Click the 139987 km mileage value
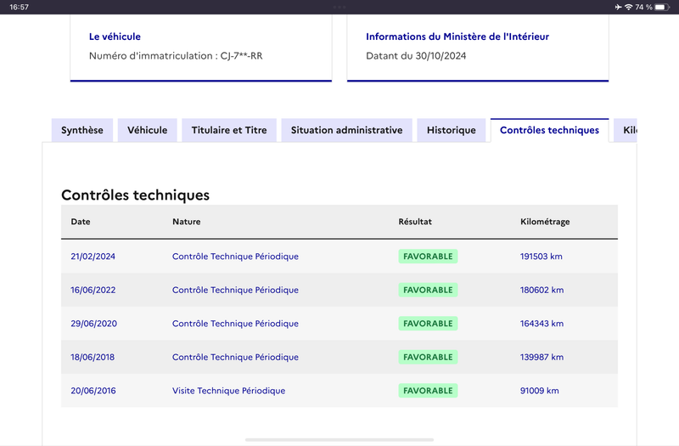 tap(542, 357)
